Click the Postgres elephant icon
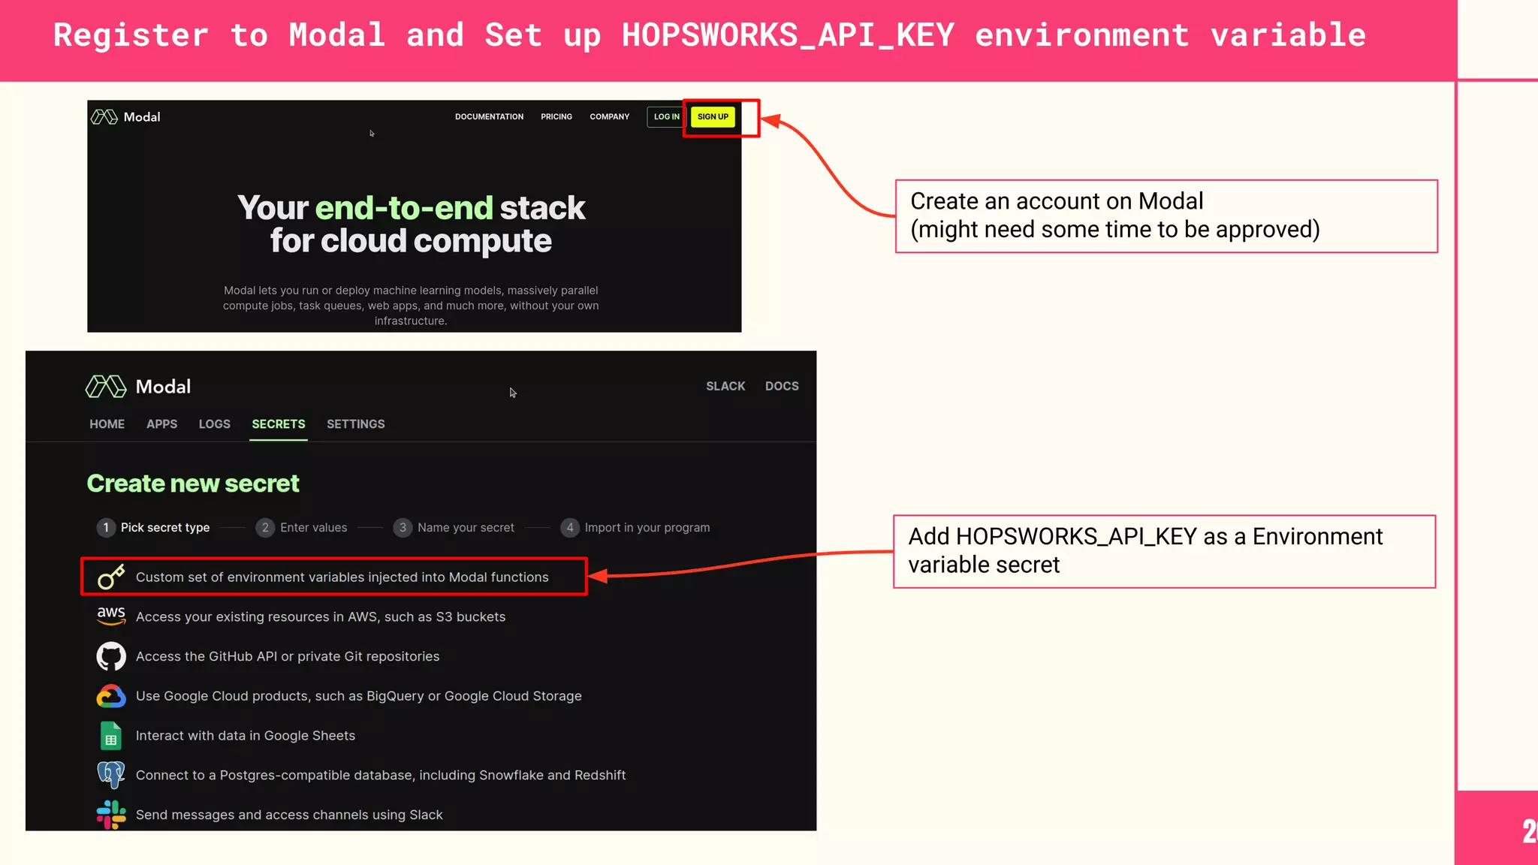Screen dimensions: 1538x865 [x=111, y=775]
